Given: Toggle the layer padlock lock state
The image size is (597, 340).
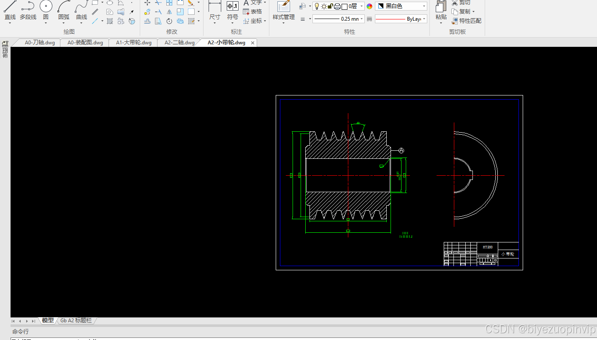Looking at the screenshot, I should 330,6.
